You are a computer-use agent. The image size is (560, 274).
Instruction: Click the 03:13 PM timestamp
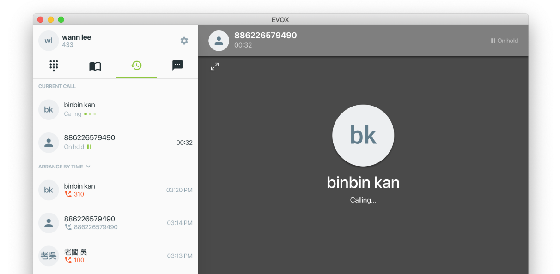(x=180, y=256)
